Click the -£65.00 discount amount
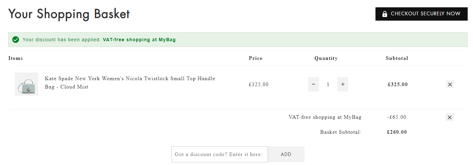This screenshot has height=165, width=473. (397, 117)
